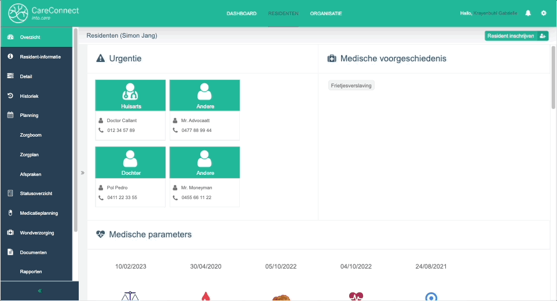Click the Detail sidebar icon
This screenshot has width=557, height=301.
click(x=10, y=76)
